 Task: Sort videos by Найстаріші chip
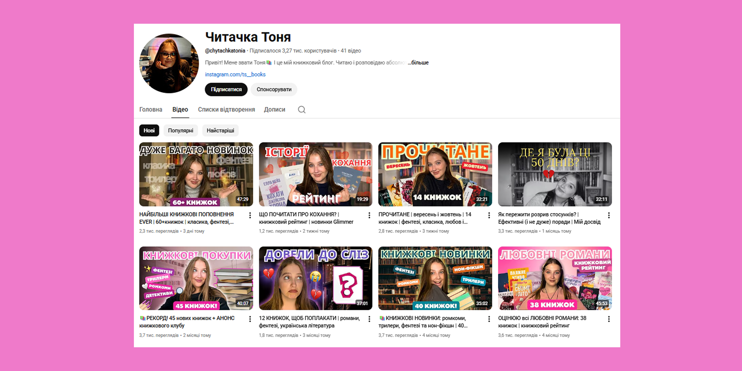pos(220,131)
